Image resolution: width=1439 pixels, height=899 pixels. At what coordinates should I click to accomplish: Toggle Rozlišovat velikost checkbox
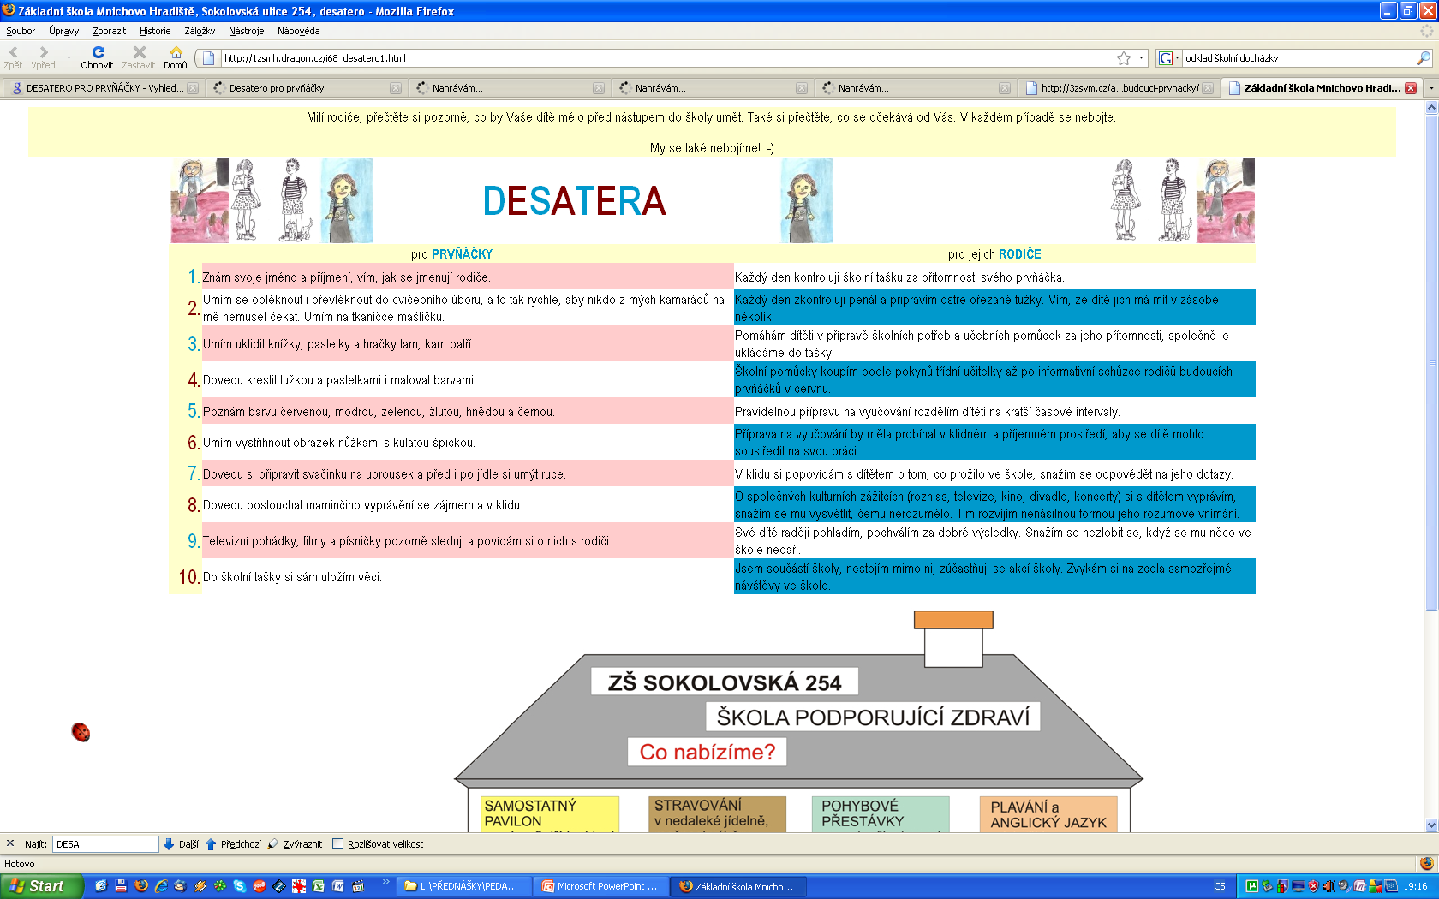point(337,844)
